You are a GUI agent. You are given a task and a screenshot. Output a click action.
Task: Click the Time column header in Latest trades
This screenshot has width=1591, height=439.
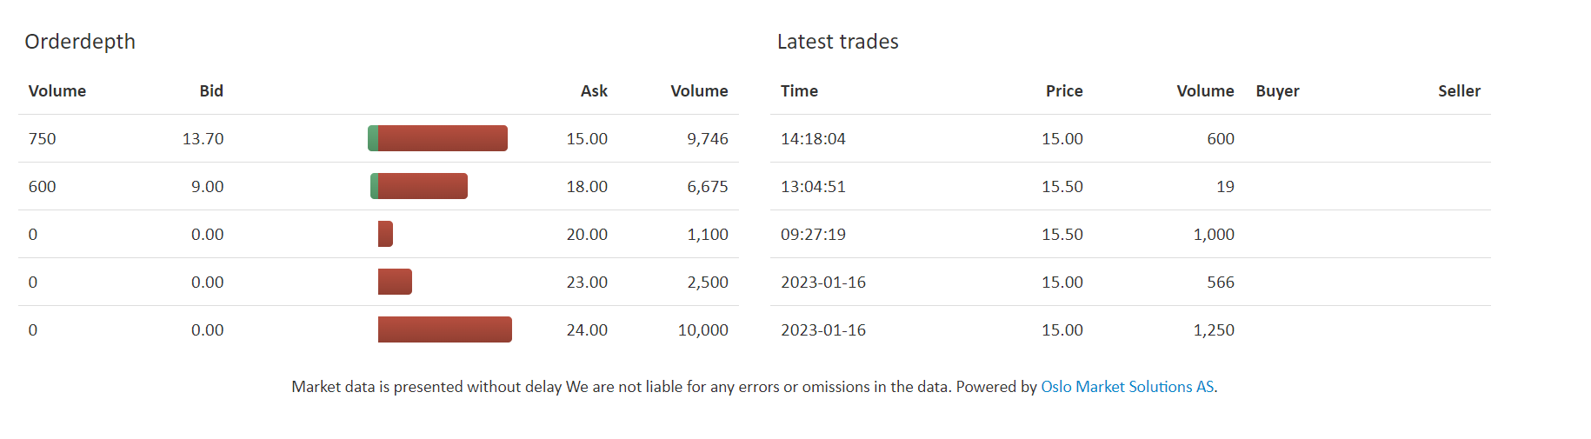click(799, 91)
